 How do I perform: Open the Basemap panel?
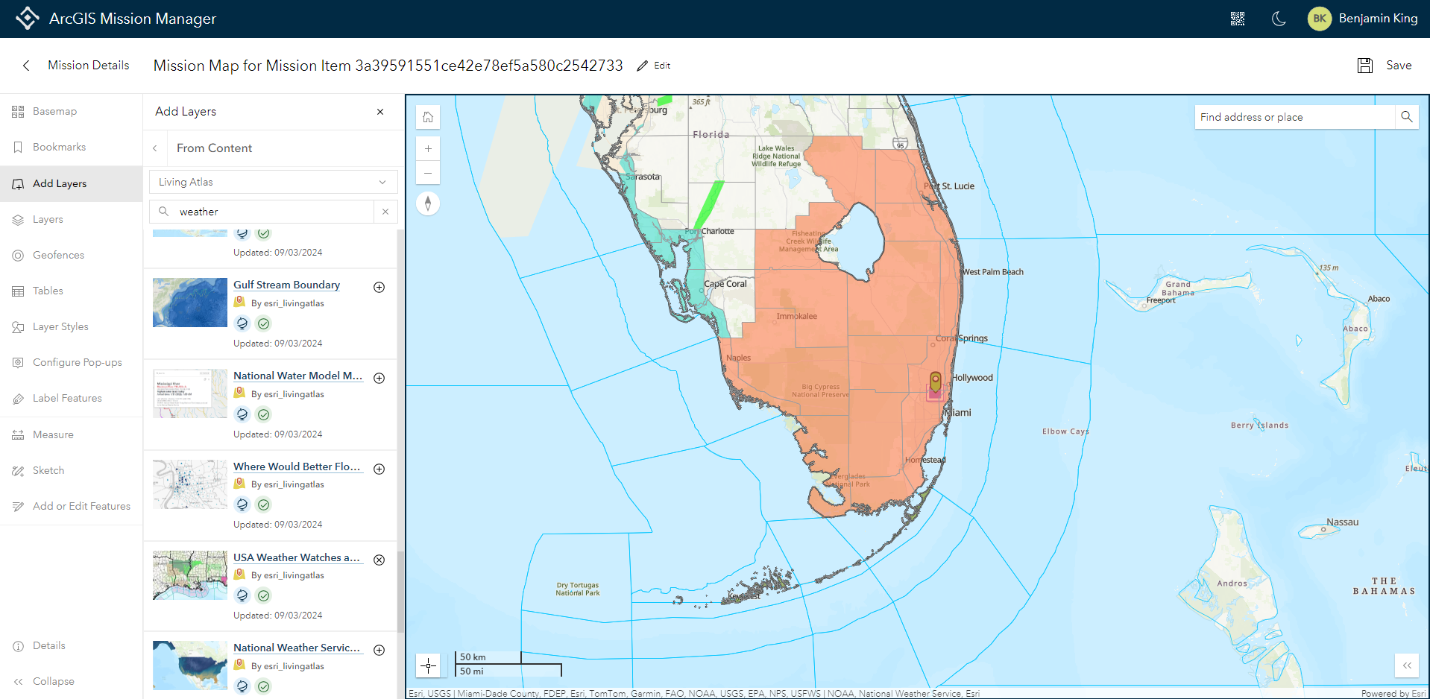click(x=54, y=110)
